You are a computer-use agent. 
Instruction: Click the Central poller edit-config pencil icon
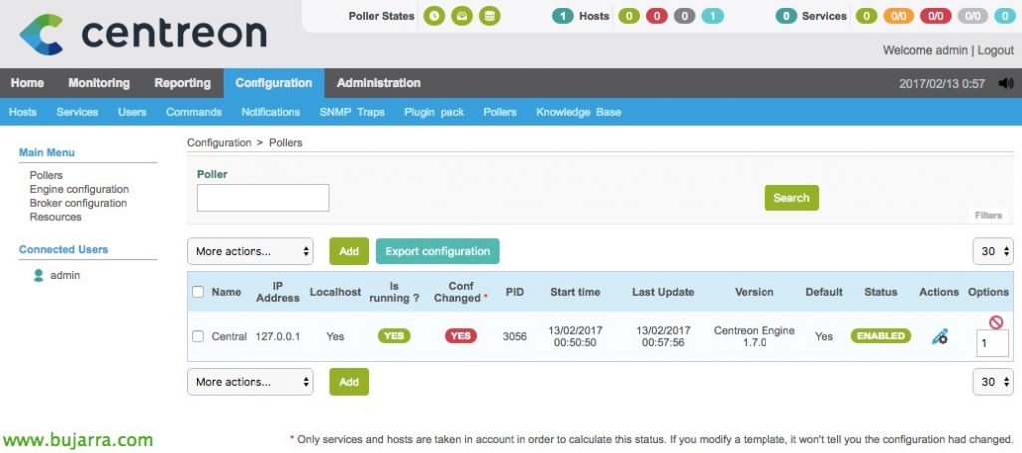click(x=939, y=337)
